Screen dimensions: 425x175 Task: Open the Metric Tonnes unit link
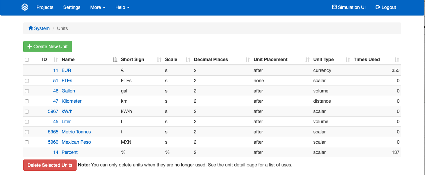[76, 132]
